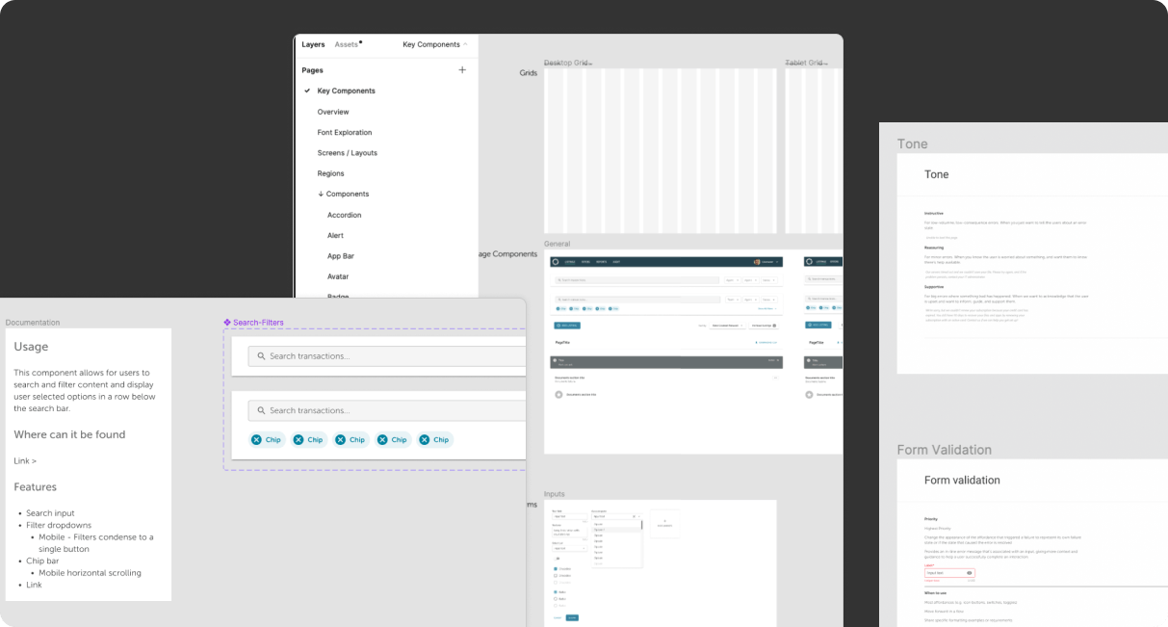Click the download icon beside the Download CSV link
Viewport: 1168px width, 627px height.
pos(756,343)
